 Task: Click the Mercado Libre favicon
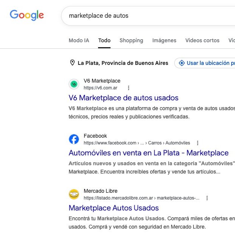74,194
